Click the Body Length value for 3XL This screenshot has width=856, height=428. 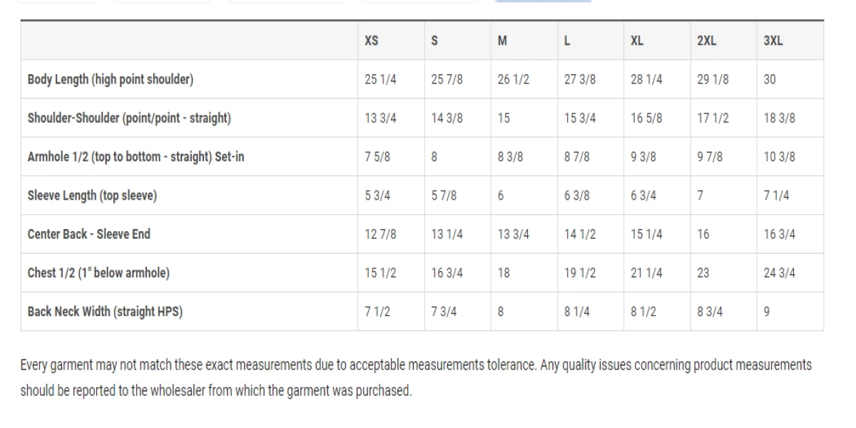pyautogui.click(x=770, y=79)
